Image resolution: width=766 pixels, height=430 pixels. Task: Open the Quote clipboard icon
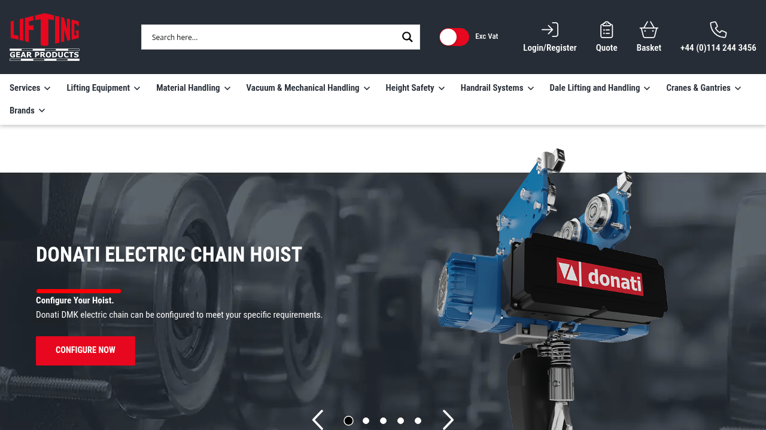607,30
